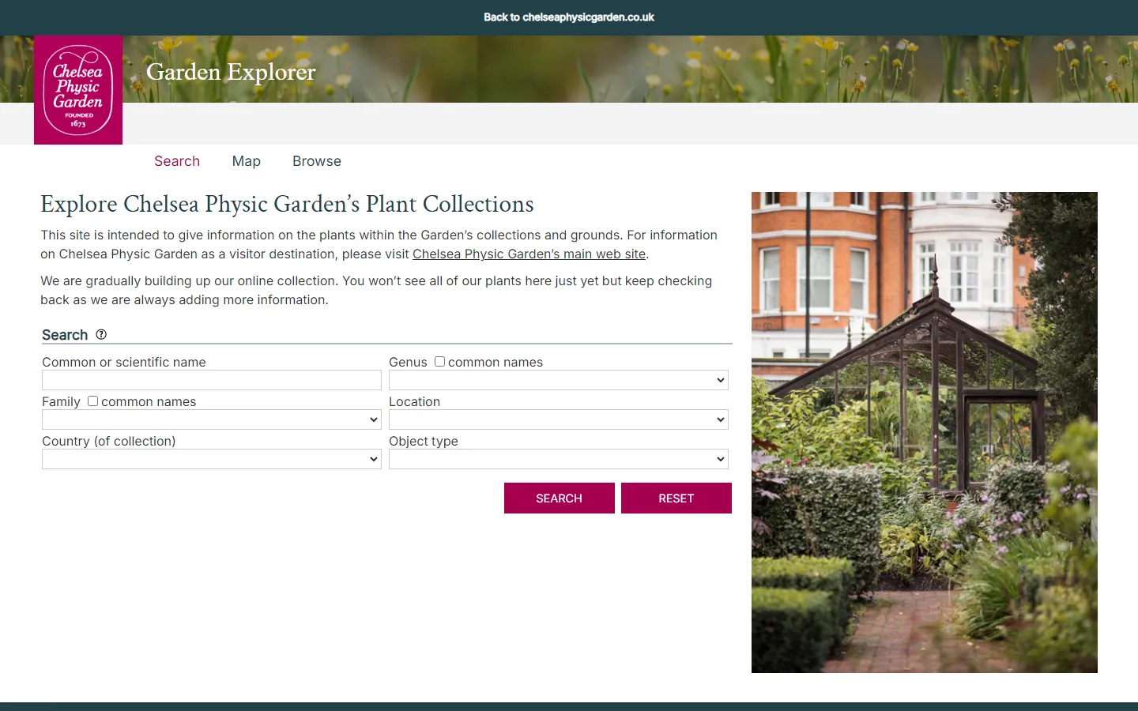Screen dimensions: 1138x711
Task: Open the Country (of collection) dropdown
Action: [212, 459]
